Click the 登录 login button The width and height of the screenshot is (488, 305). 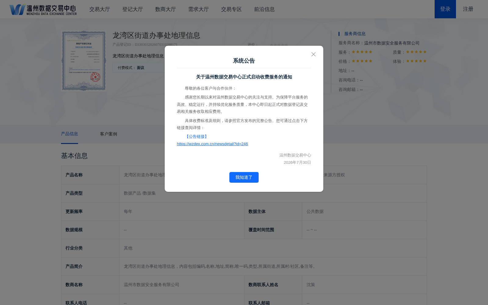[445, 9]
